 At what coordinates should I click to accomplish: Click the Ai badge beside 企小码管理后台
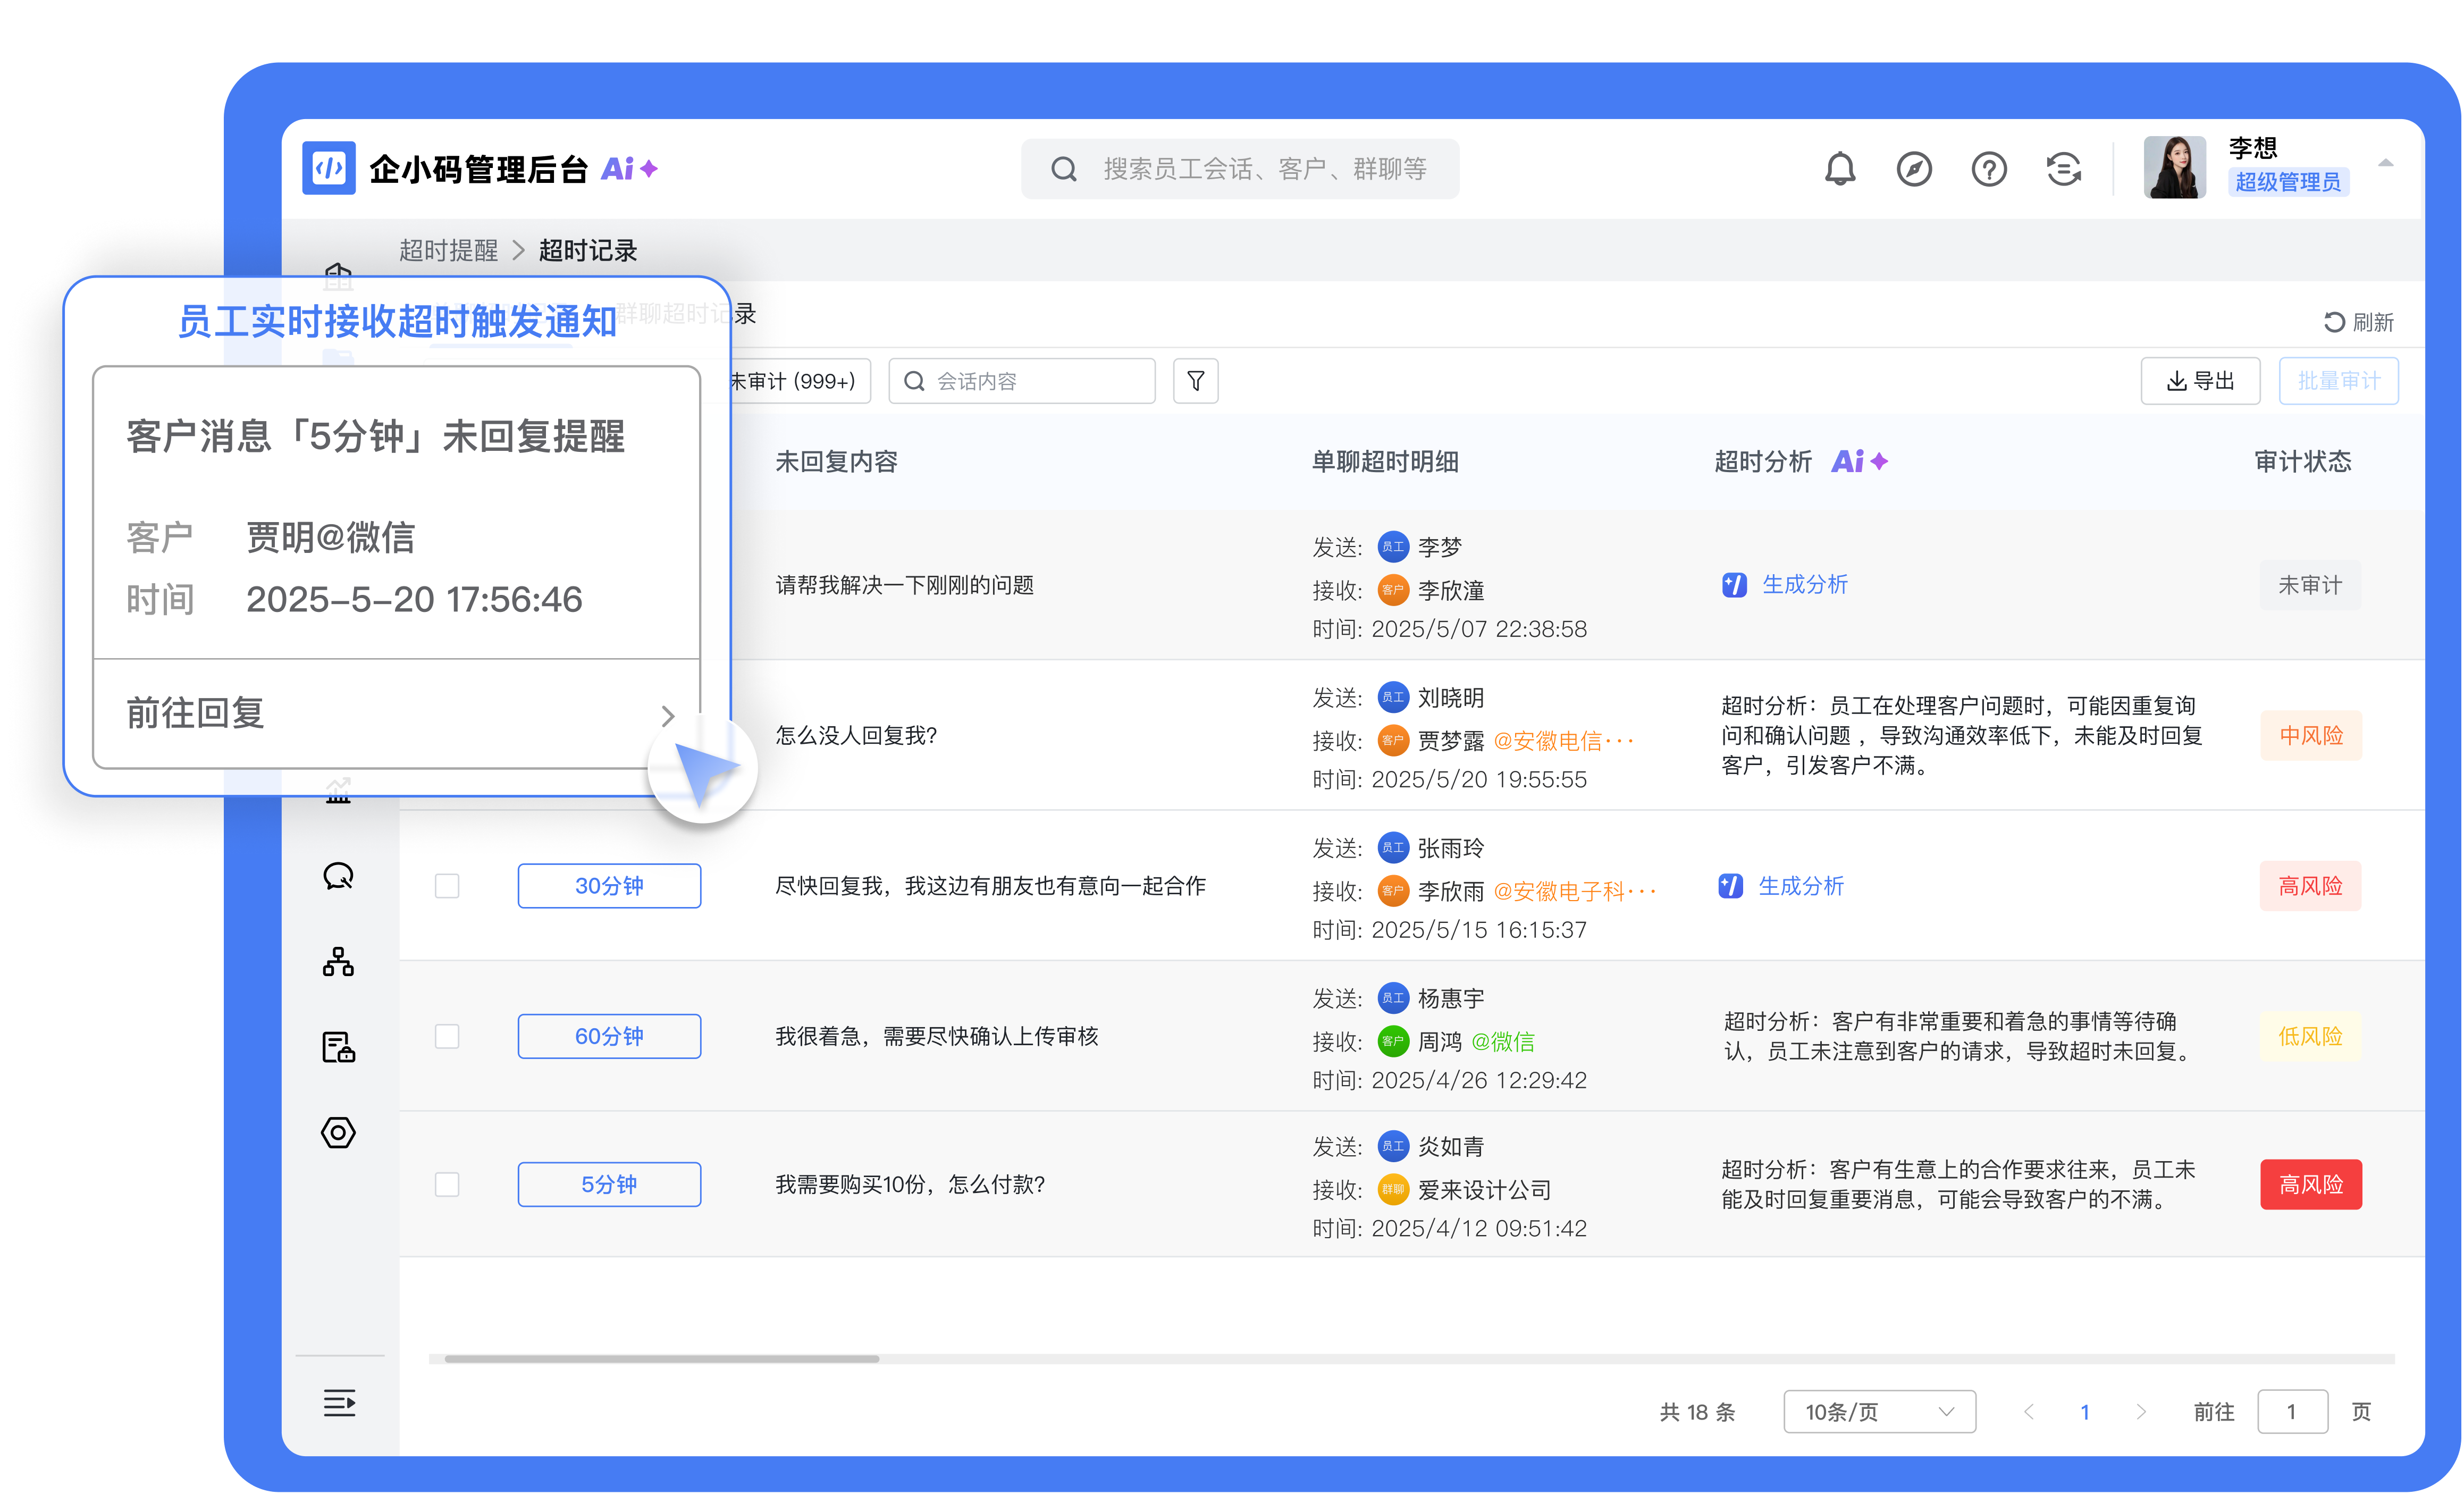coord(629,168)
